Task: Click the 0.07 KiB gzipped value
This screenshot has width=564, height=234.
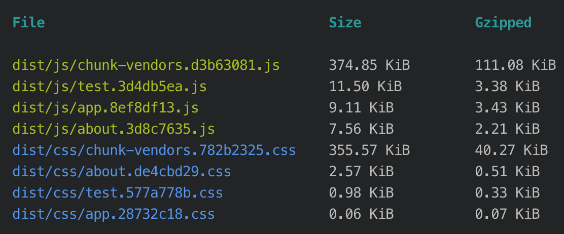Action: pos(508,215)
